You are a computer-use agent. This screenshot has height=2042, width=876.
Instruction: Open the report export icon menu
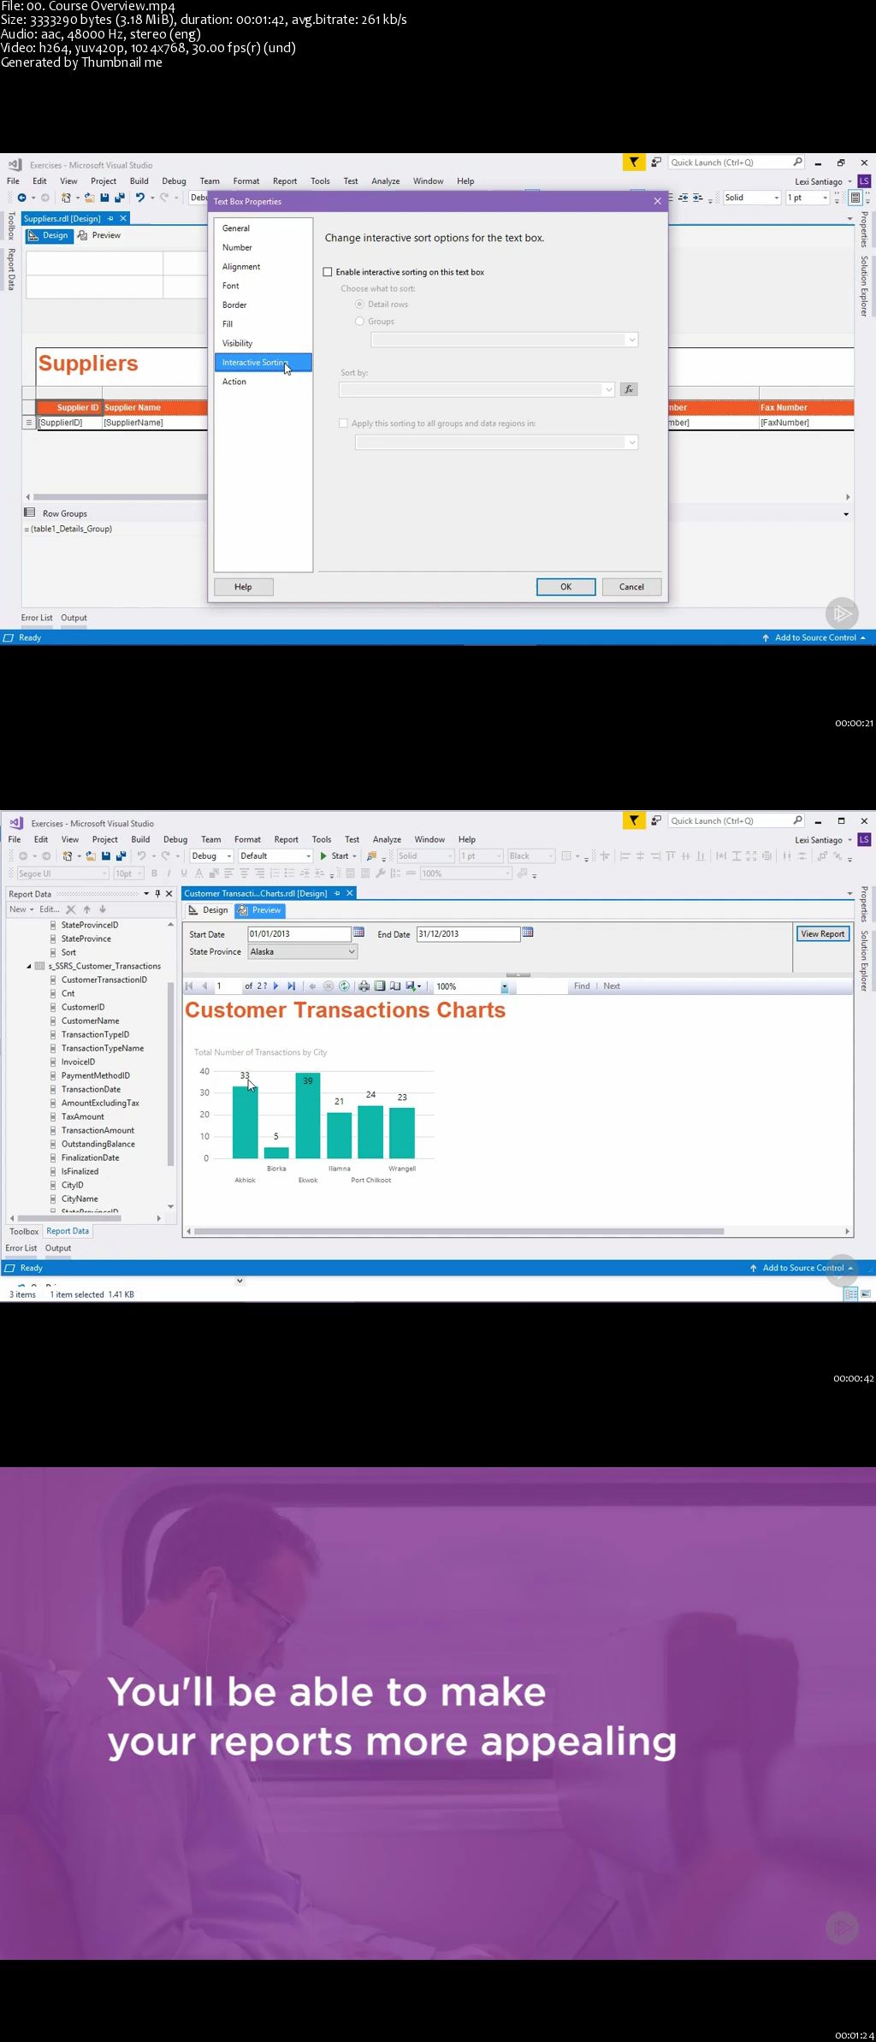tap(413, 985)
